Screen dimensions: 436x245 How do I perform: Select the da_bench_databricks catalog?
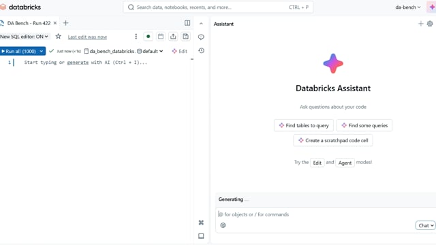point(109,51)
